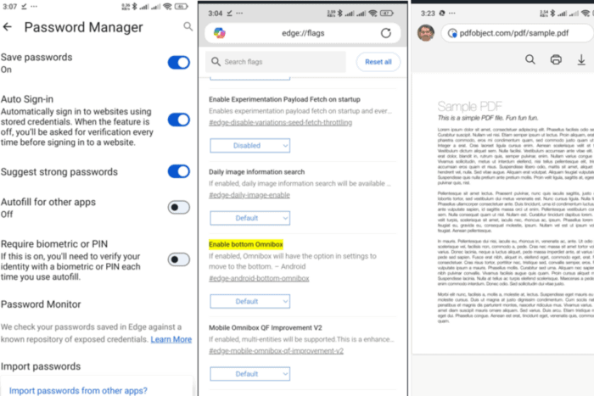Image resolution: width=594 pixels, height=396 pixels.
Task: Open #edge-daily-image-enable flag link
Action: [x=249, y=195]
